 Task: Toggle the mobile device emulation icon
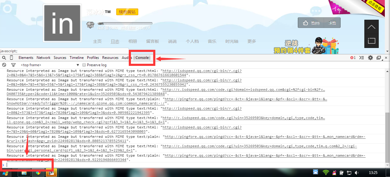click(x=12, y=58)
